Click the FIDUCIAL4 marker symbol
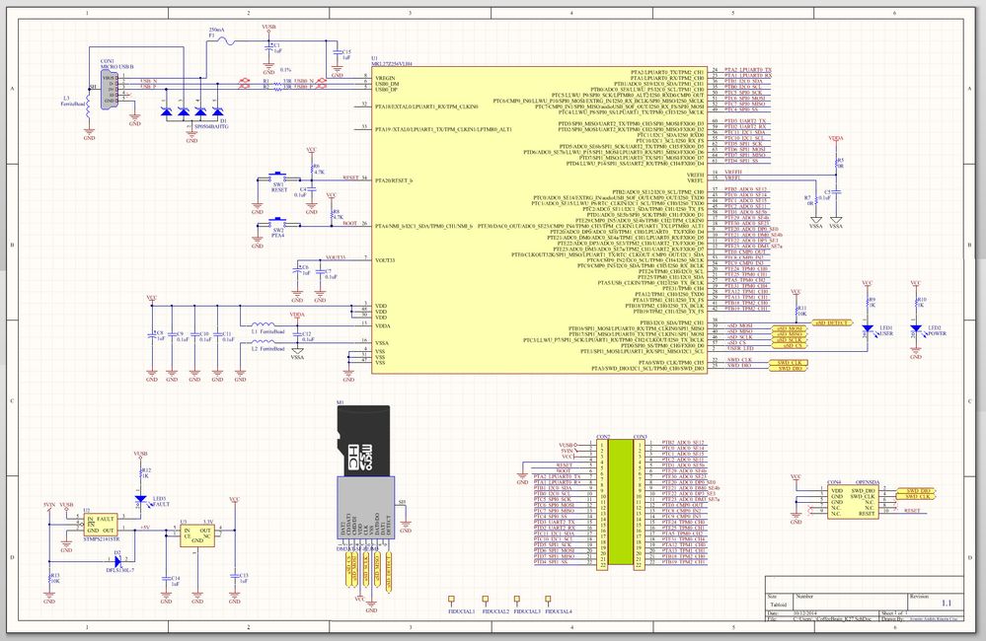 coord(549,600)
